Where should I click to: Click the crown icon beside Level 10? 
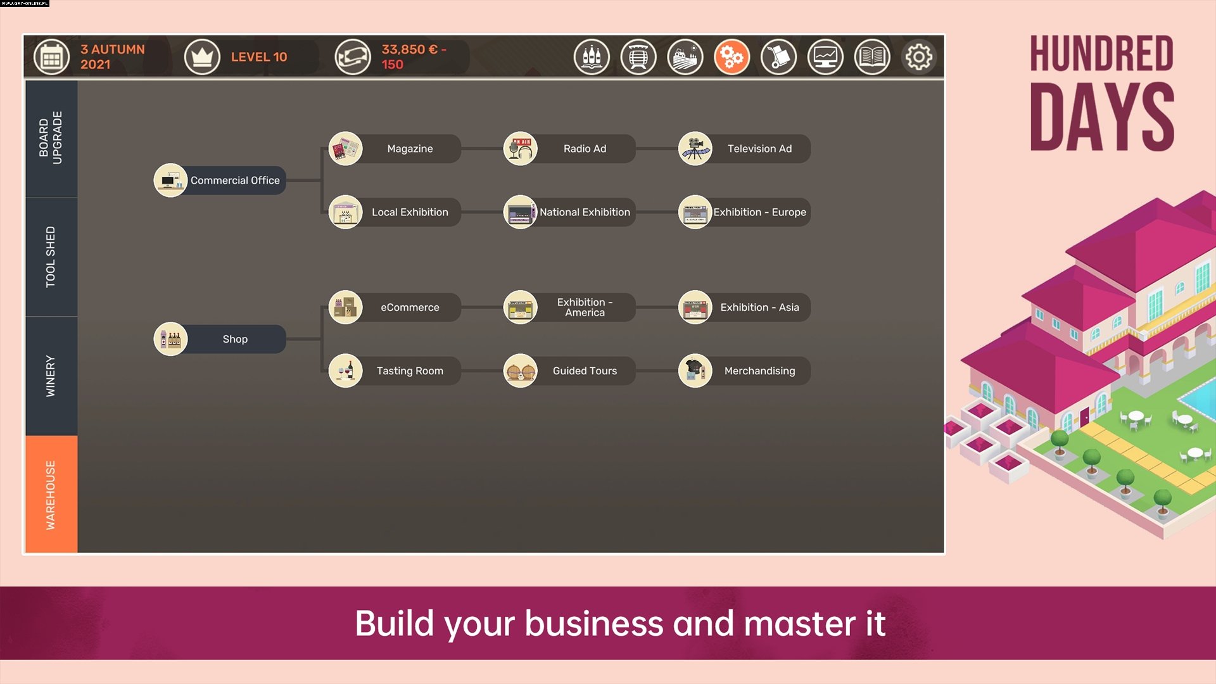(x=202, y=56)
